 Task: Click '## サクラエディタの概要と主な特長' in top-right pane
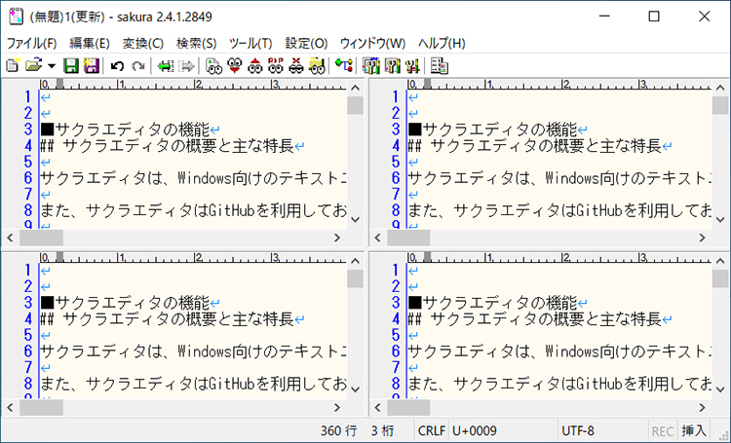point(534,146)
